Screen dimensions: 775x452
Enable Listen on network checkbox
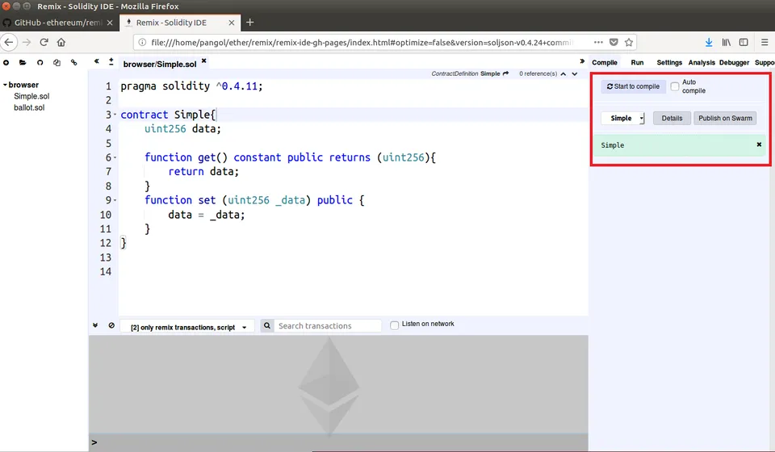coord(395,325)
